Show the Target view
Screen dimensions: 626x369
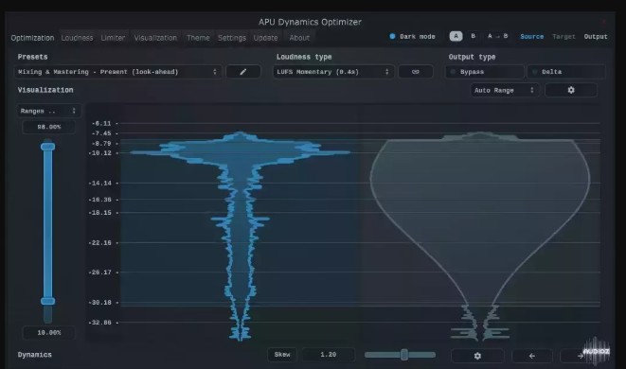point(563,36)
